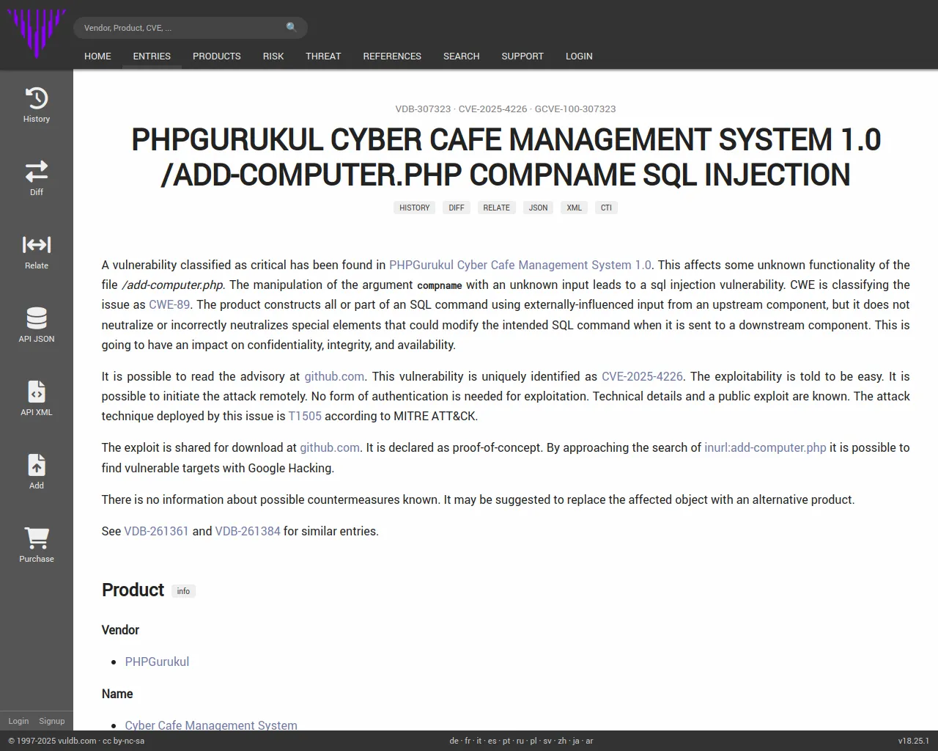Viewport: 938px width, 751px height.
Task: Open the SUPPORT menu item
Action: (x=522, y=56)
